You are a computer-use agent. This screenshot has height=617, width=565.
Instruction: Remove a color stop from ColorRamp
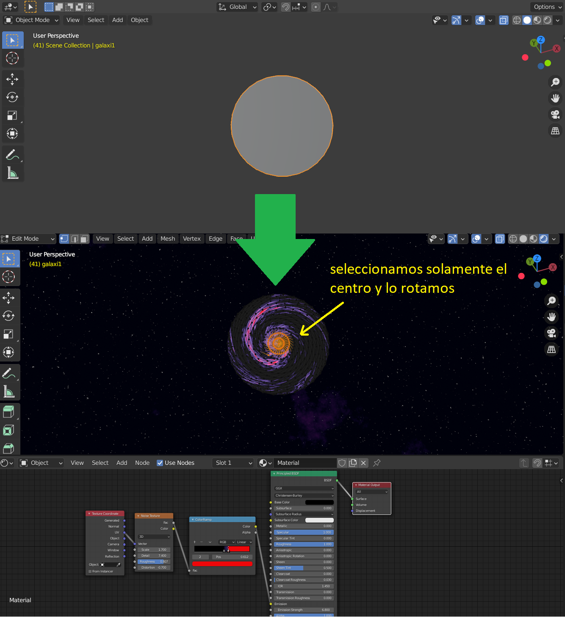click(202, 542)
